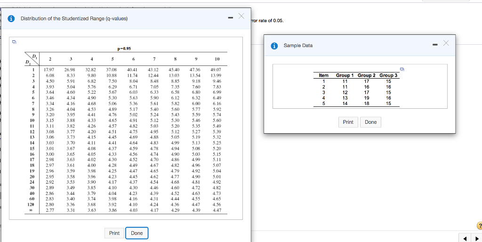The width and height of the screenshot is (482, 242).
Task: Click the Sample Data dialog title text
Action: coord(298,46)
